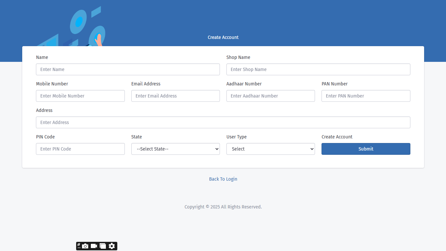Click the Mobile Number input

click(x=80, y=96)
